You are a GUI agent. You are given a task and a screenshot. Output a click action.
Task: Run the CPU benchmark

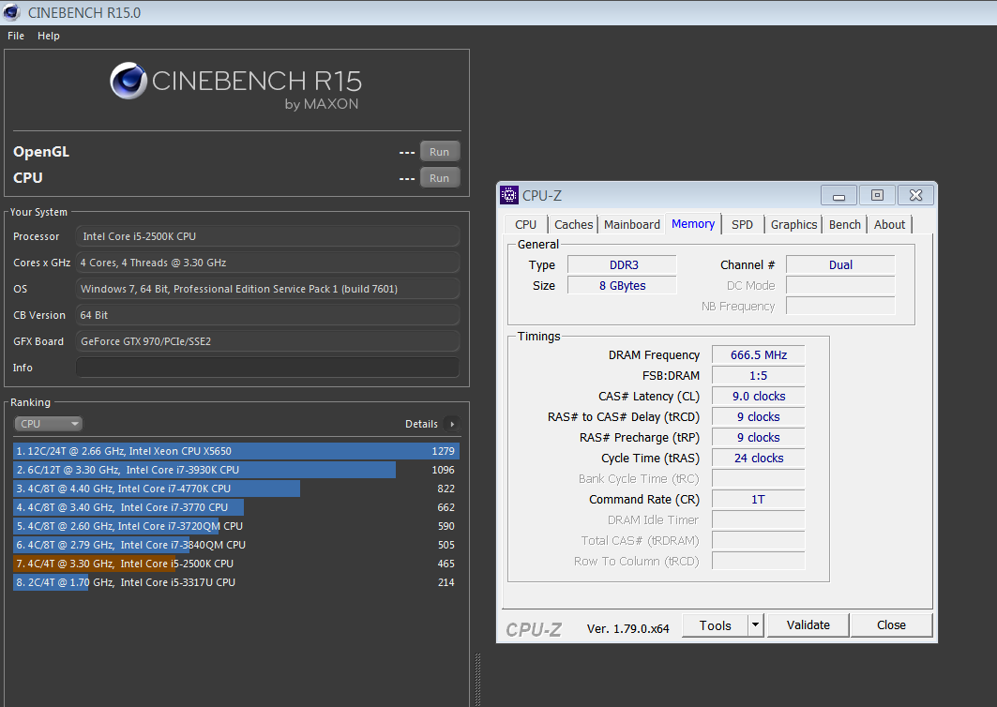pyautogui.click(x=439, y=178)
